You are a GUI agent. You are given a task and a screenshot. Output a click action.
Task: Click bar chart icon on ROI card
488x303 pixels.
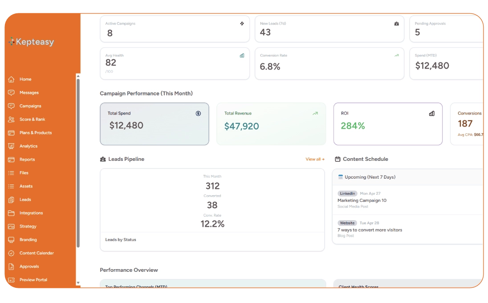[x=431, y=114]
